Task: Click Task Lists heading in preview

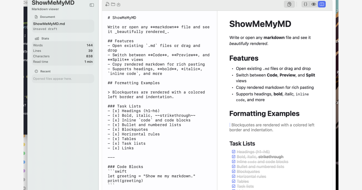Action: (x=242, y=144)
